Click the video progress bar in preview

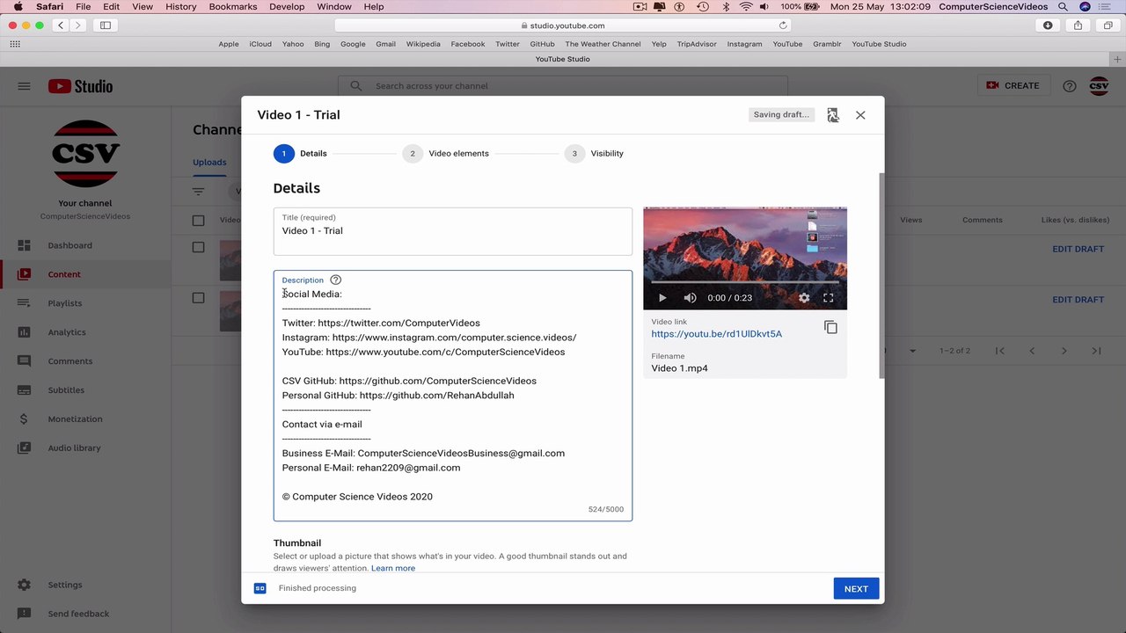point(745,282)
